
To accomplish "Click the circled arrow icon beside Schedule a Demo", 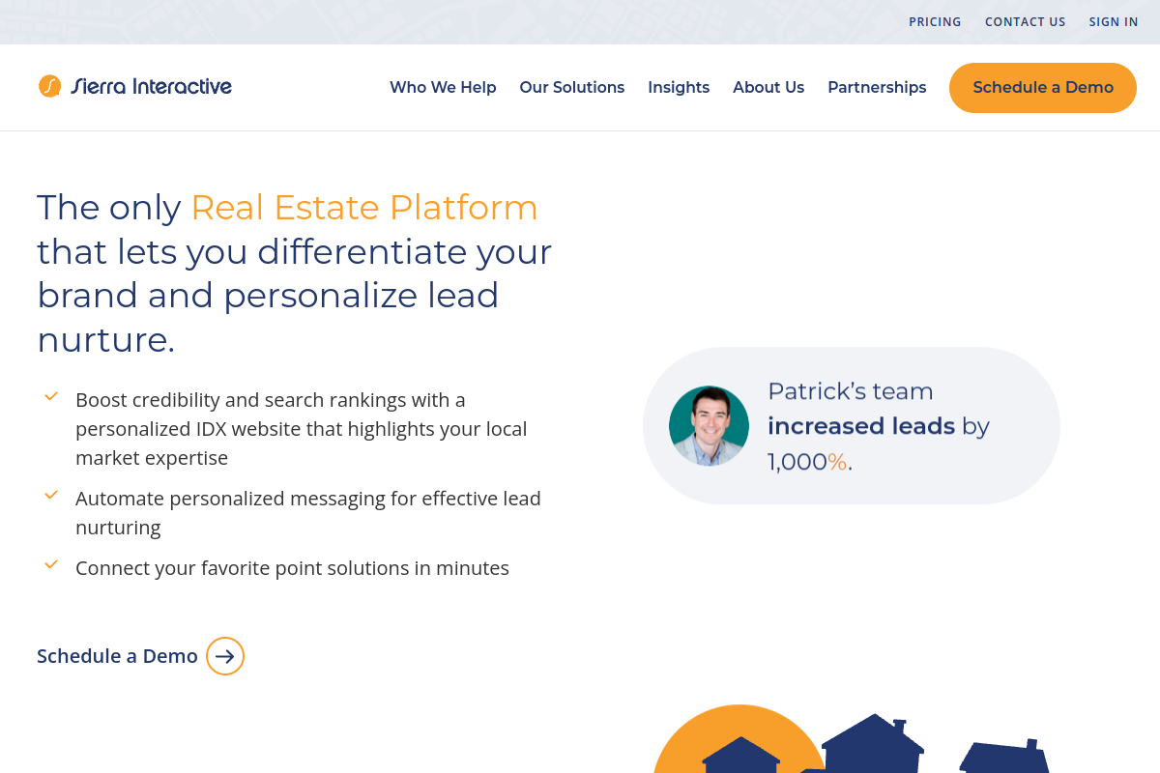I will [x=225, y=656].
